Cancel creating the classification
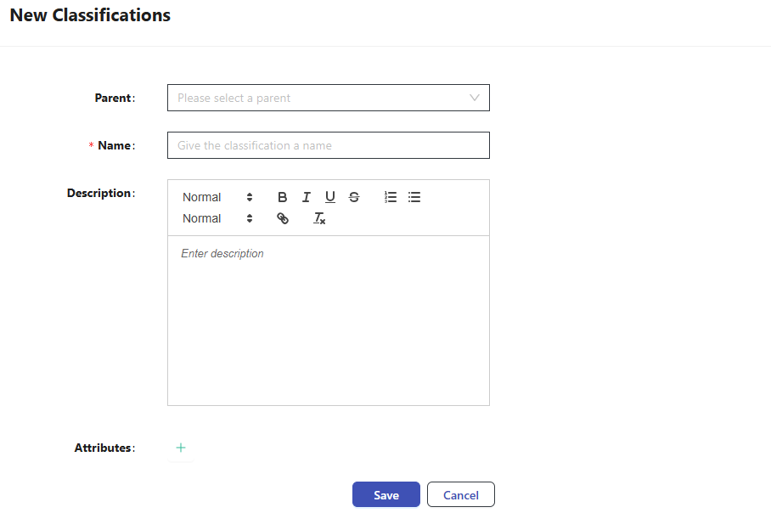The image size is (771, 513). [x=460, y=495]
